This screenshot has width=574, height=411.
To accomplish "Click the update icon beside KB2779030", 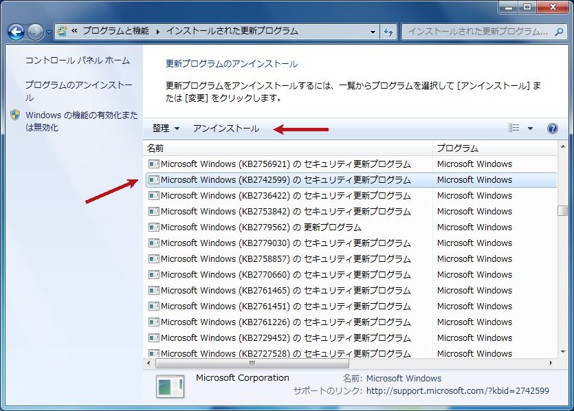I will 154,243.
